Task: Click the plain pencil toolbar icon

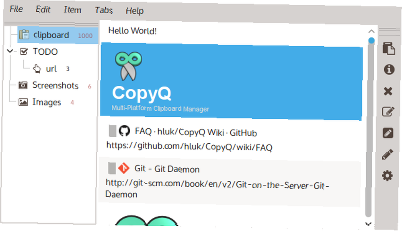Action: point(388,155)
